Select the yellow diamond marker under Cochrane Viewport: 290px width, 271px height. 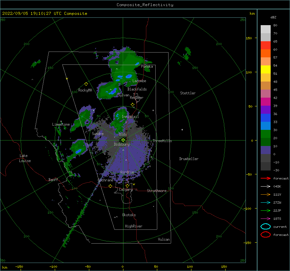point(111,186)
